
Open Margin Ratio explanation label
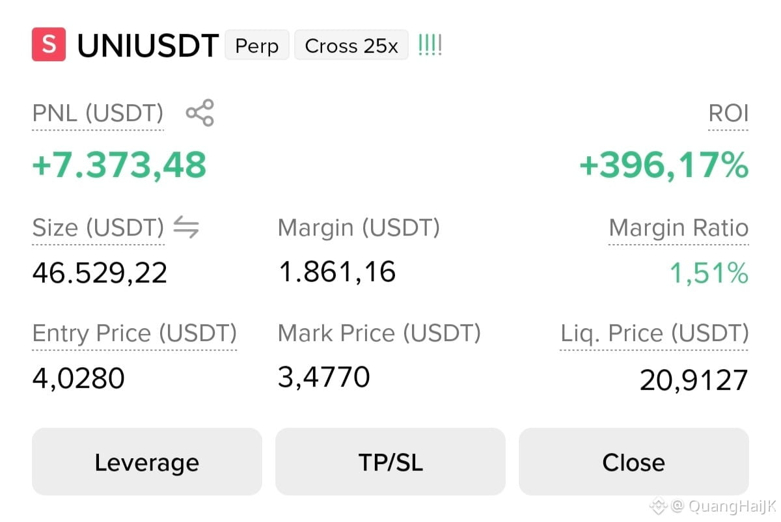pyautogui.click(x=679, y=228)
